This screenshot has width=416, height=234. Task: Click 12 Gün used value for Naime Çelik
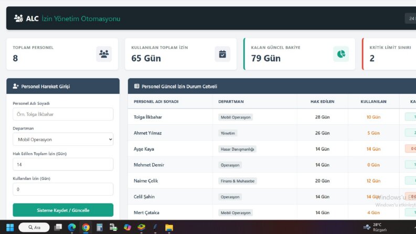[x=374, y=180]
